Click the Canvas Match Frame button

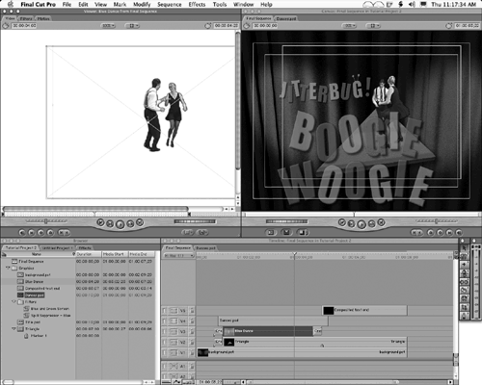[x=459, y=232]
